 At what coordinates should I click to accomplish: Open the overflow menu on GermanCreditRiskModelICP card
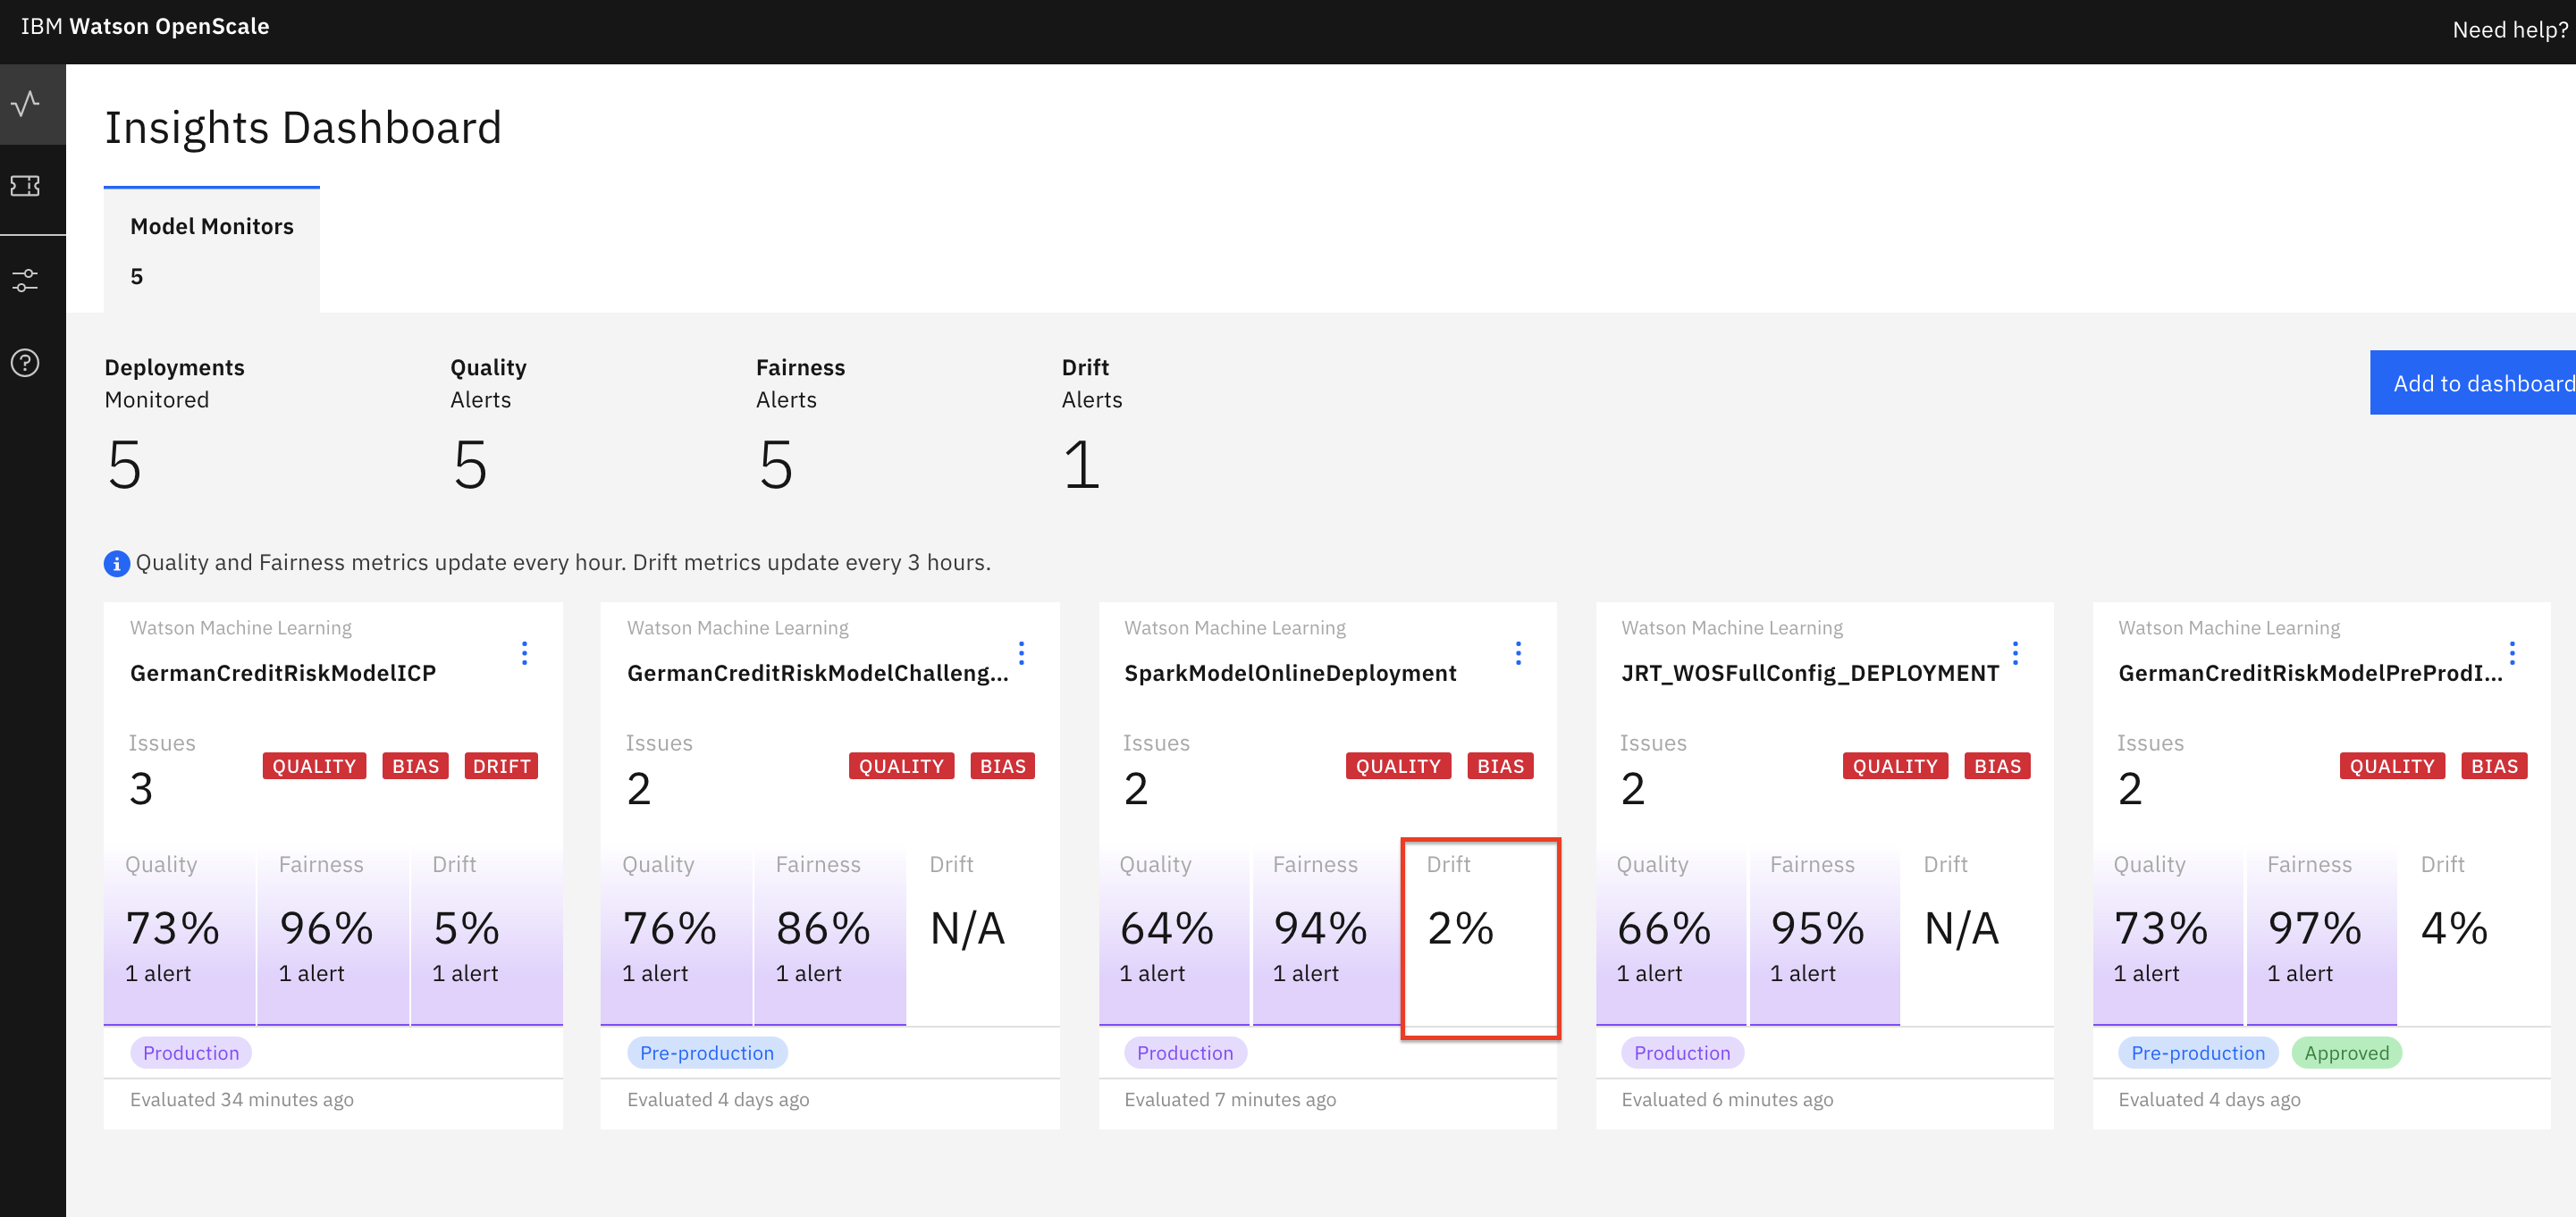(x=525, y=652)
